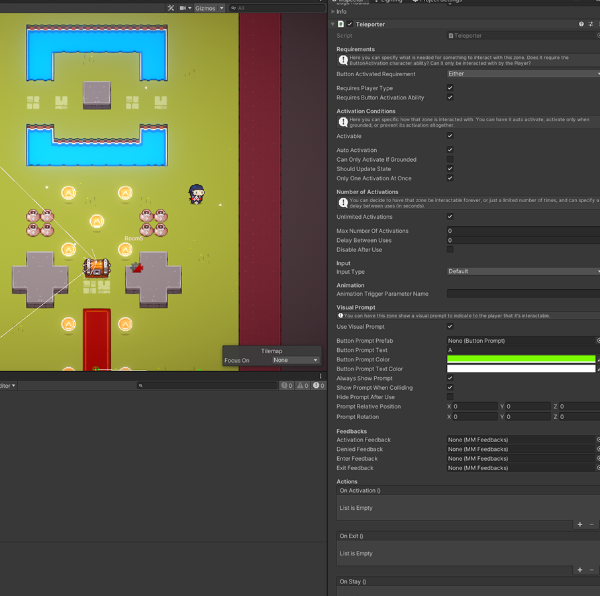The image size is (600, 596).
Task: Toggle Show Prompt When Colliding checkbox
Action: (450, 387)
